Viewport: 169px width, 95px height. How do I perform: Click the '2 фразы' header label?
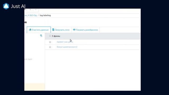56,36
